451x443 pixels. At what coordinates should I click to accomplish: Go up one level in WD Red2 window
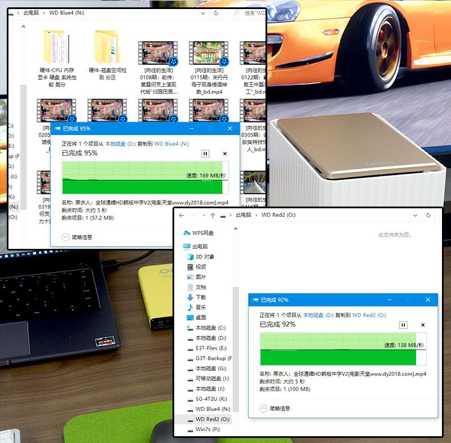tap(213, 216)
